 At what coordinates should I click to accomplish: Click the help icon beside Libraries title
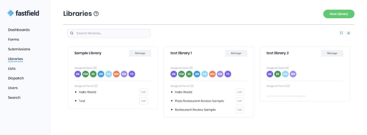coord(96,14)
